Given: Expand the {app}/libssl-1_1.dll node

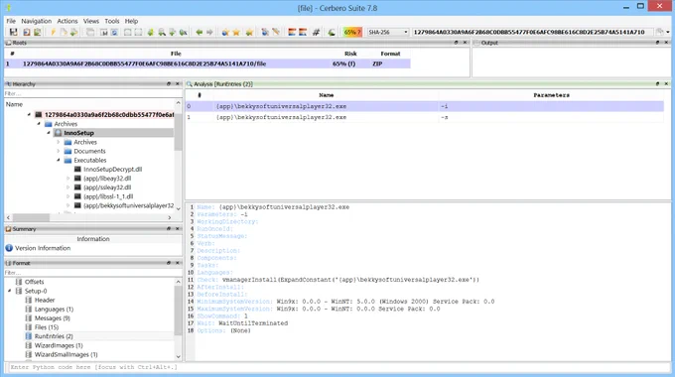Looking at the screenshot, I should [68, 196].
